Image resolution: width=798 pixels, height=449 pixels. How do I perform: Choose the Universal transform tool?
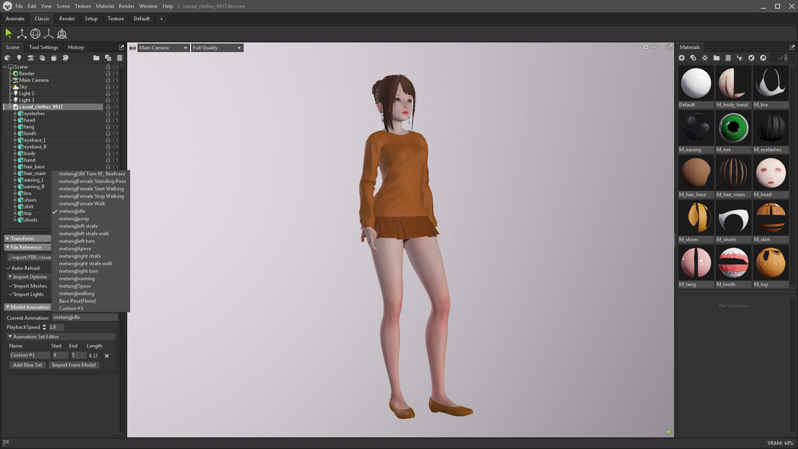pyautogui.click(x=62, y=34)
